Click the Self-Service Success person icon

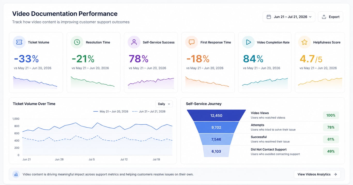[x=134, y=42]
